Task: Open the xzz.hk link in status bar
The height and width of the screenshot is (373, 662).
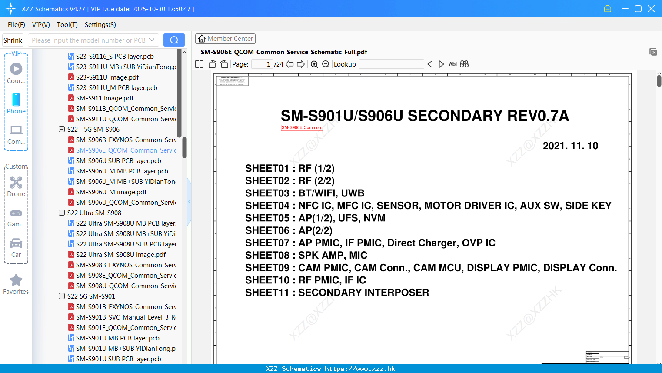Action: tap(360, 369)
